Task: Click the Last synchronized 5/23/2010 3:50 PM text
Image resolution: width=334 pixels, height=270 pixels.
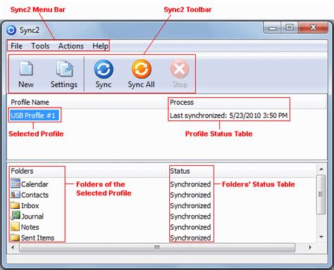Action: click(x=229, y=115)
